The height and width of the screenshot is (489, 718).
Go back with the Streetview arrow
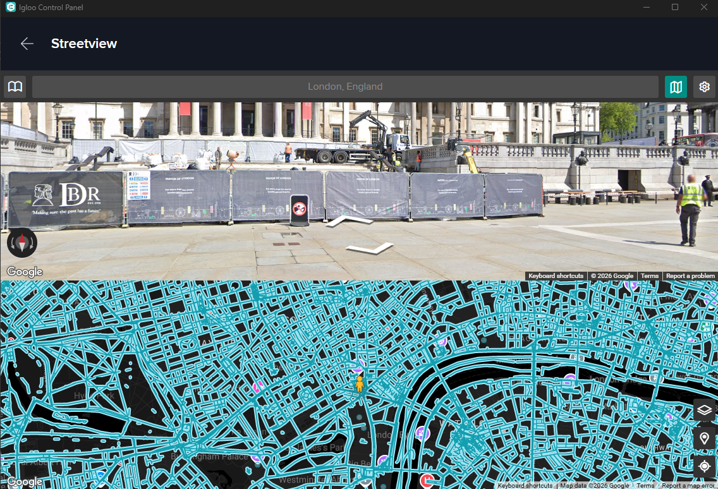pos(27,44)
